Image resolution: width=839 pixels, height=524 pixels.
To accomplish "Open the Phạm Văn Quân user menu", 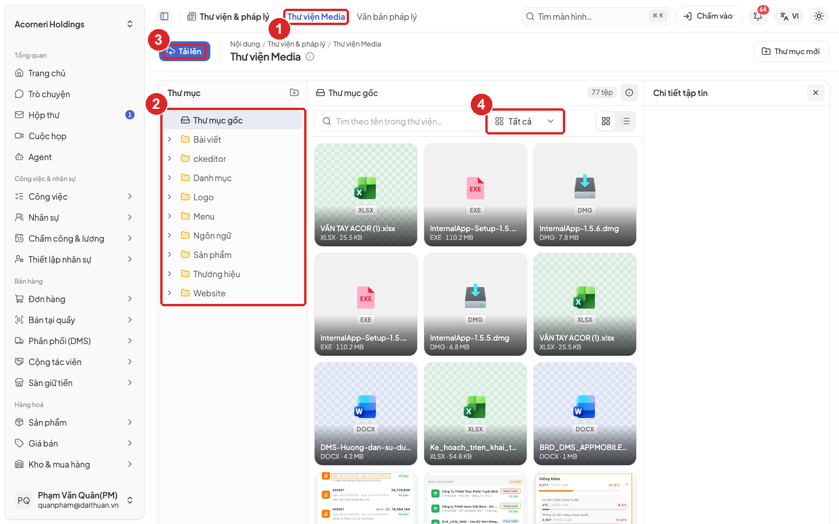I will coord(74,500).
